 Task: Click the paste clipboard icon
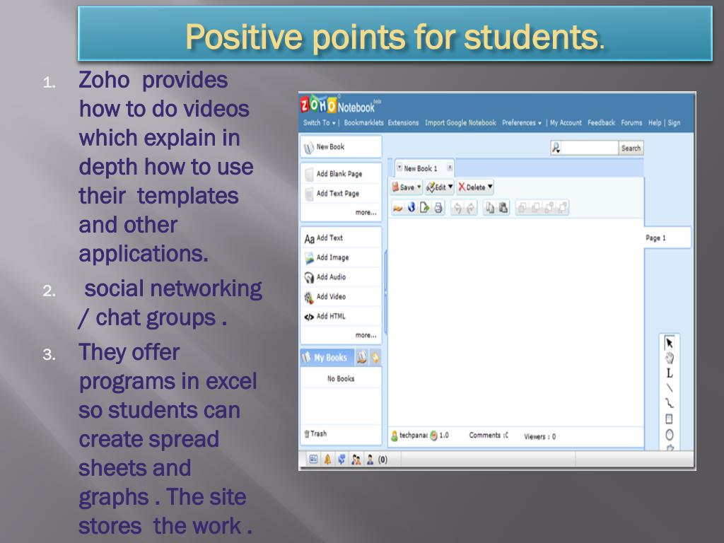pyautogui.click(x=503, y=208)
